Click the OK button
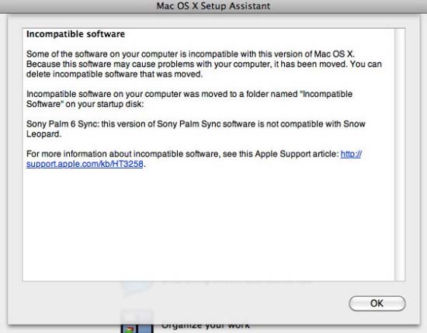Viewport: 427px width, 333px height. [x=377, y=303]
